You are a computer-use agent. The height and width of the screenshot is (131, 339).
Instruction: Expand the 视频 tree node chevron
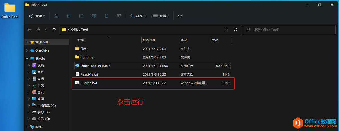pyautogui.click(x=29, y=65)
